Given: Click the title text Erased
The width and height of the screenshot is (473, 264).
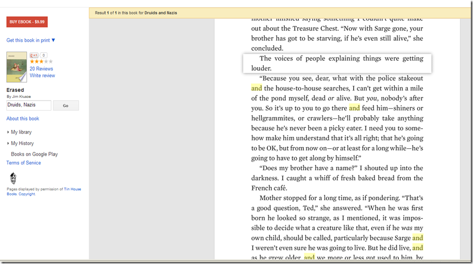Looking at the screenshot, I should pos(15,90).
